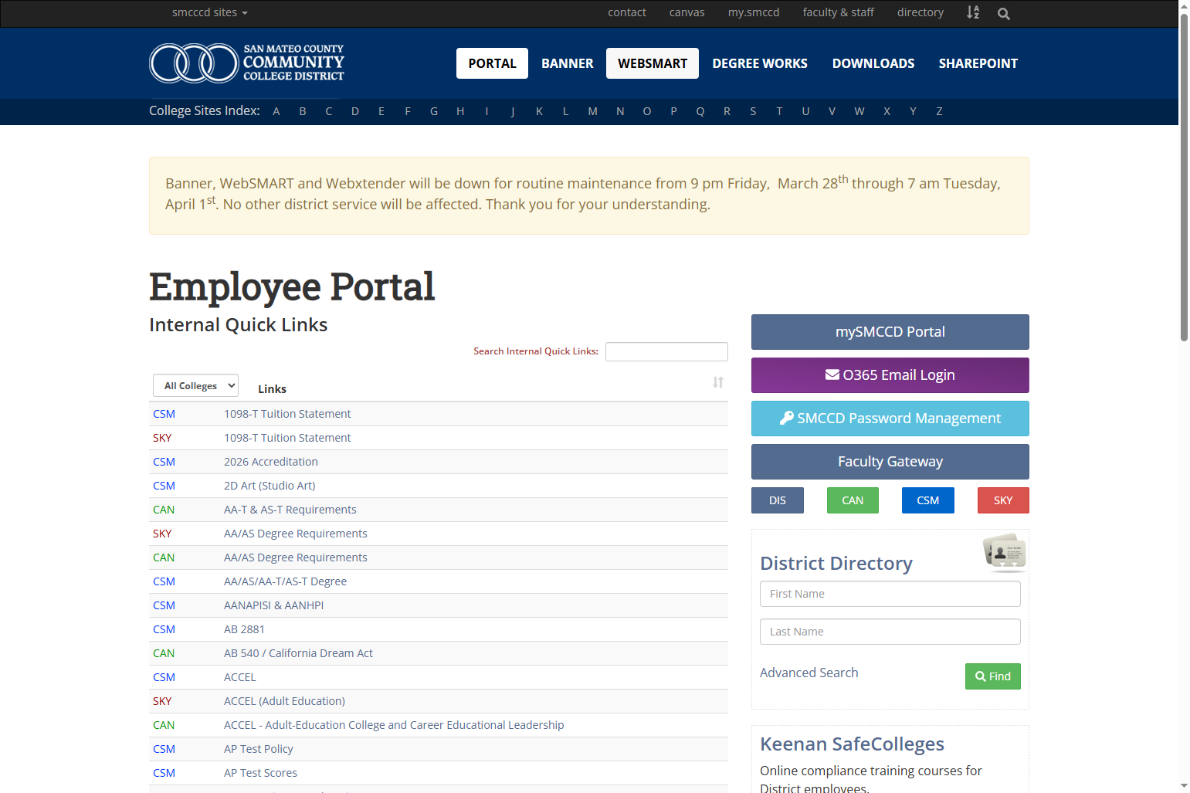
Task: Select the BANNER menu item
Action: (568, 63)
